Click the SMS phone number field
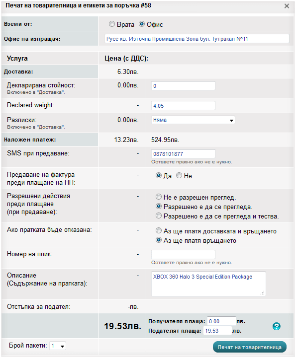 tap(183, 153)
